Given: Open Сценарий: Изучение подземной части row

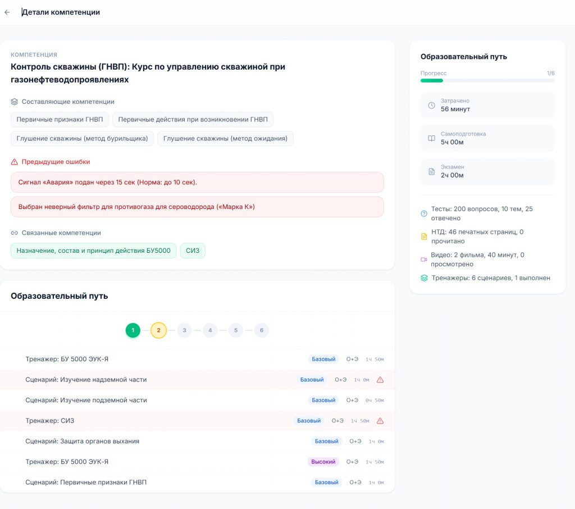Looking at the screenshot, I should (x=86, y=400).
